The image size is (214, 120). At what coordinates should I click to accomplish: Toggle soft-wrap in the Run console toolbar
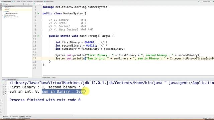point(6,87)
